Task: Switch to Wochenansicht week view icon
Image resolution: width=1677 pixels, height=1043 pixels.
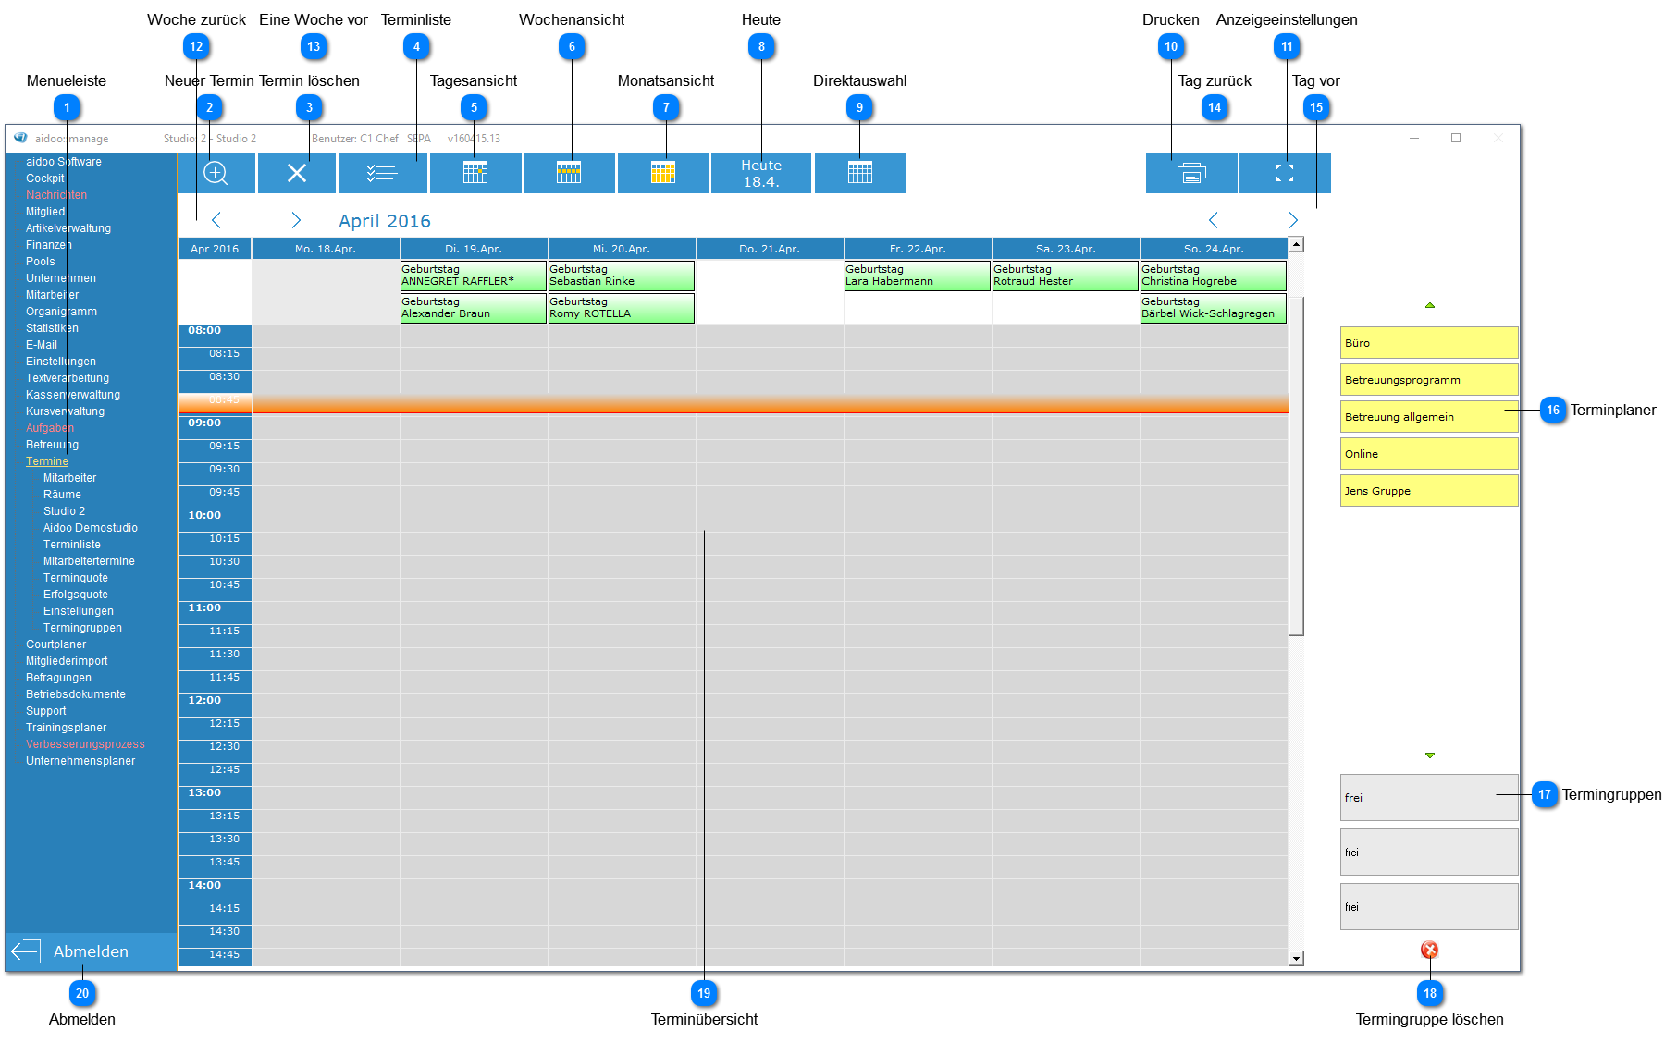Action: coord(569,173)
